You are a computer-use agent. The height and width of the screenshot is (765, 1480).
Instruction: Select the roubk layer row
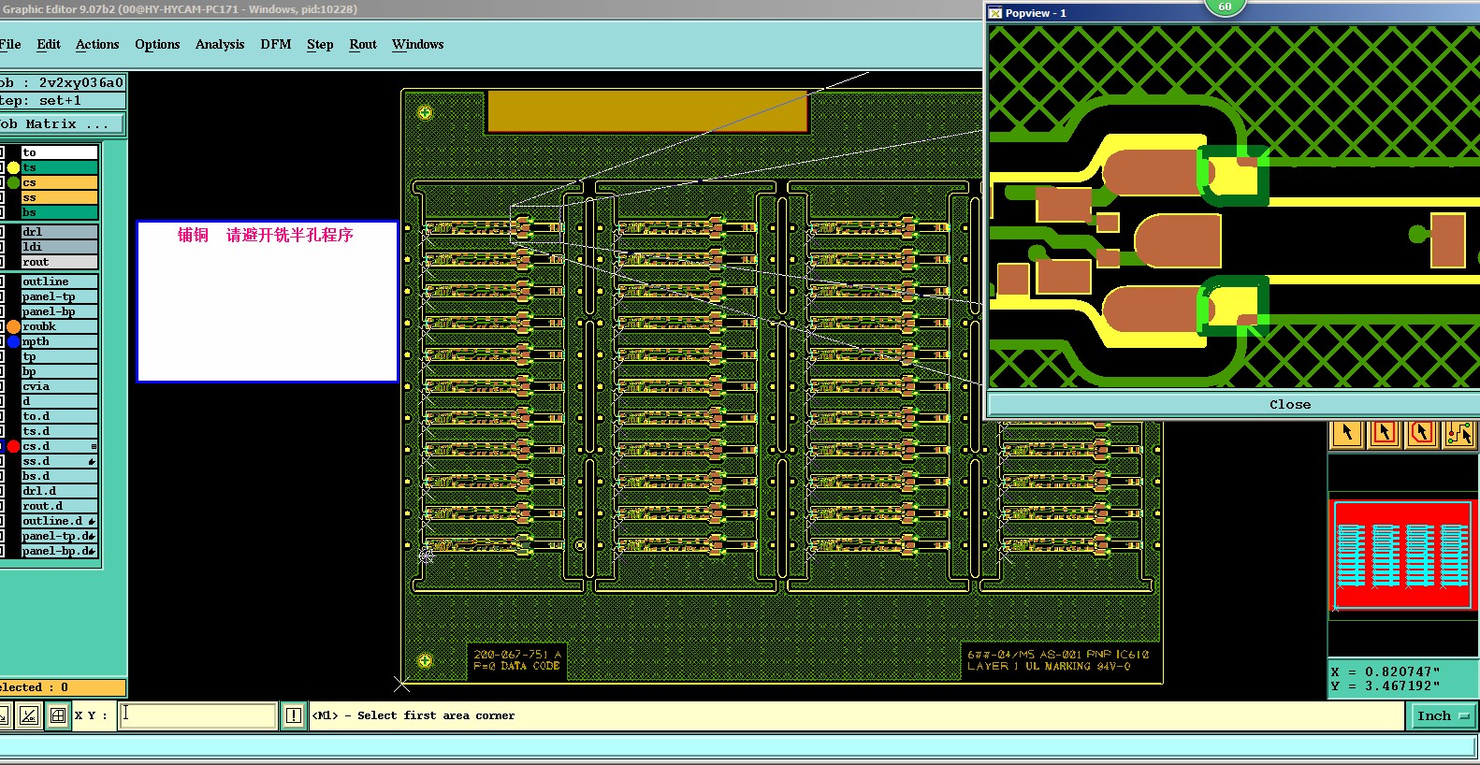[59, 326]
